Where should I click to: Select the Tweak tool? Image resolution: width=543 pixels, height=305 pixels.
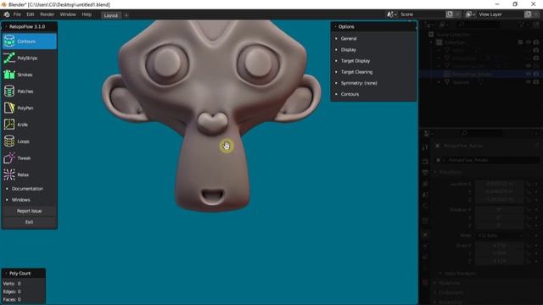pyautogui.click(x=30, y=158)
